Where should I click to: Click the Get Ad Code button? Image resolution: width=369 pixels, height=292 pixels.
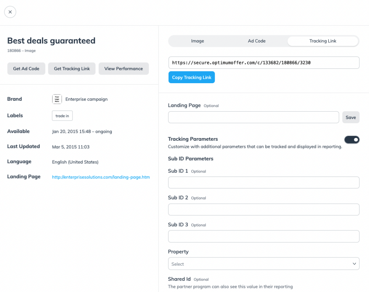26,69
